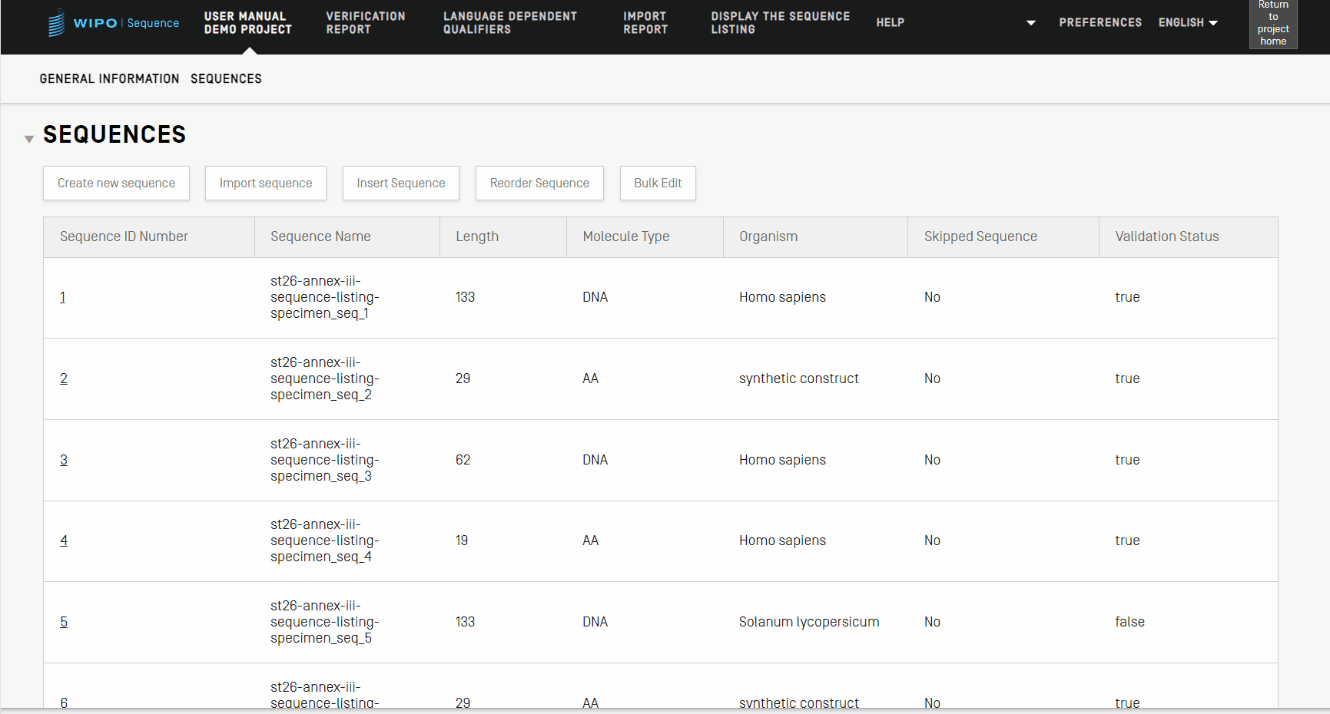This screenshot has height=714, width=1330.
Task: Click the Reorder Sequence button
Action: click(539, 183)
